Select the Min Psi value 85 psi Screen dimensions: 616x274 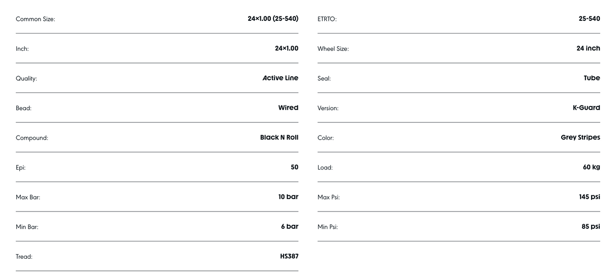coord(591,226)
